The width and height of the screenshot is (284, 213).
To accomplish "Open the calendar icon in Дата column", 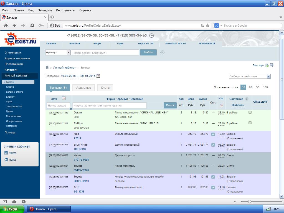I will (64, 98).
